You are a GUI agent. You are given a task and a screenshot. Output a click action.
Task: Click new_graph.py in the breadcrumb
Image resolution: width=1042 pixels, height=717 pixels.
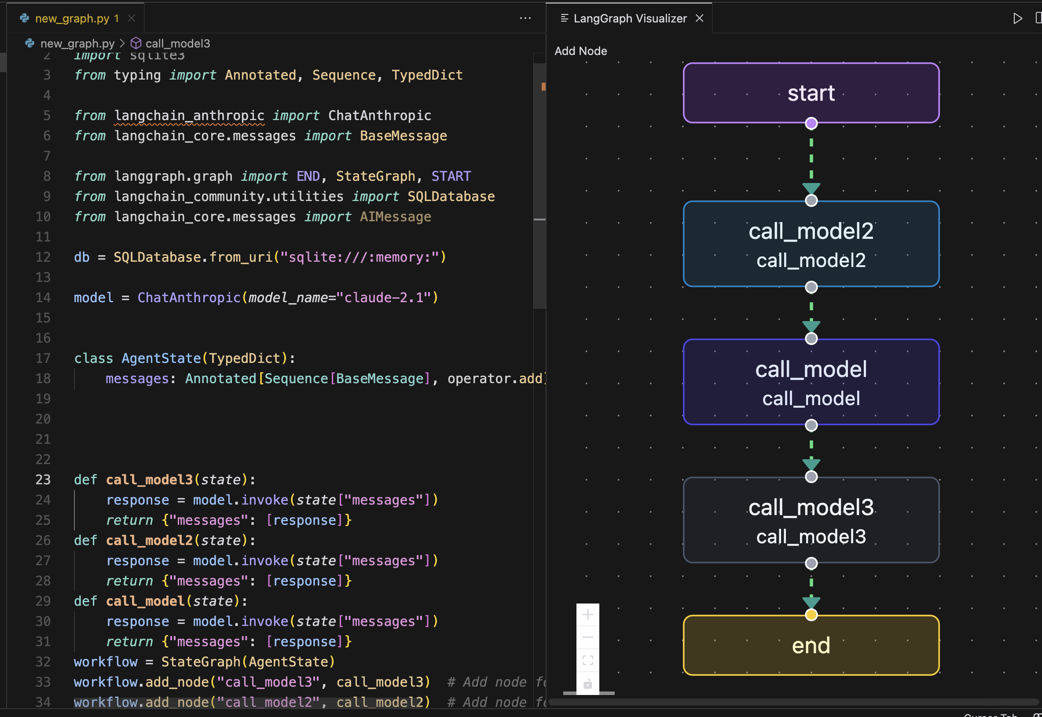(x=77, y=44)
